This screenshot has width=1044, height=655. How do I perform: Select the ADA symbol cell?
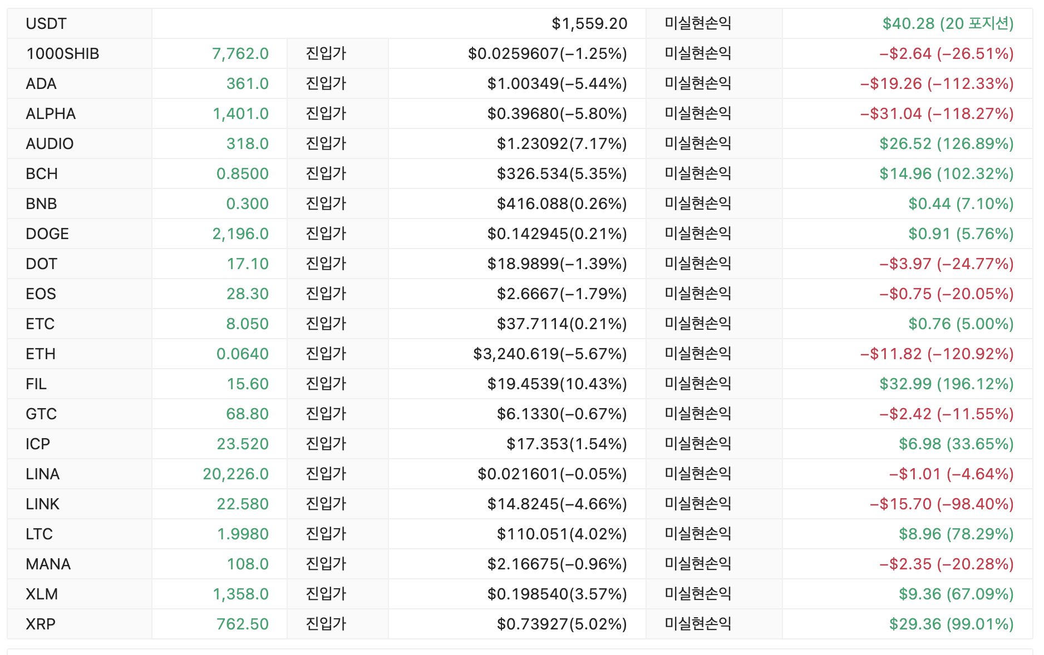click(x=80, y=83)
